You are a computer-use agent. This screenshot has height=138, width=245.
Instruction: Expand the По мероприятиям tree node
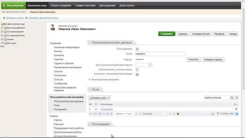point(2,36)
